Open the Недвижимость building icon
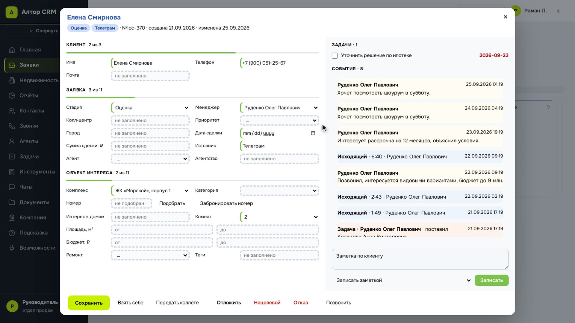This screenshot has width=575, height=323. click(12, 80)
